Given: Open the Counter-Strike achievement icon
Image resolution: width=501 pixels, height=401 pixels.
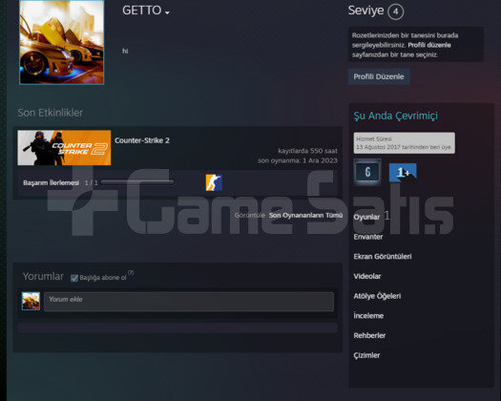Looking at the screenshot, I should pos(214,182).
